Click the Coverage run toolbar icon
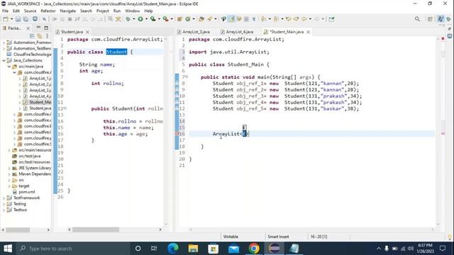Image resolution: width=454 pixels, height=255 pixels. 153,19
